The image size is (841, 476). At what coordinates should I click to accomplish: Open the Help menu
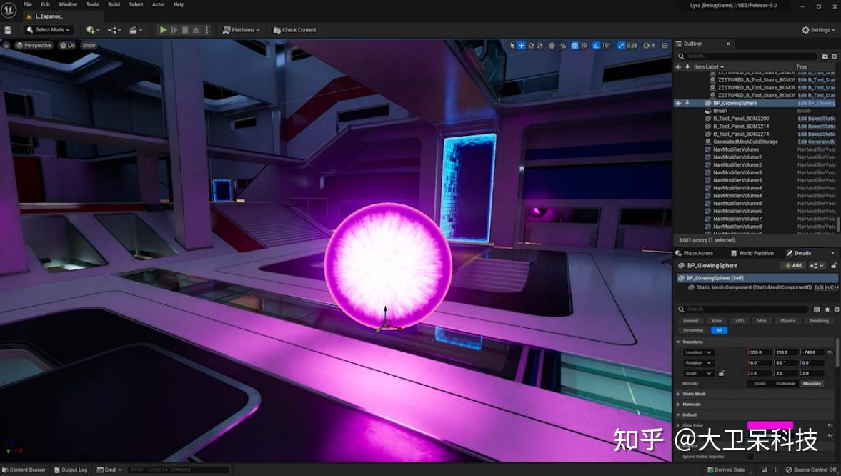179,4
